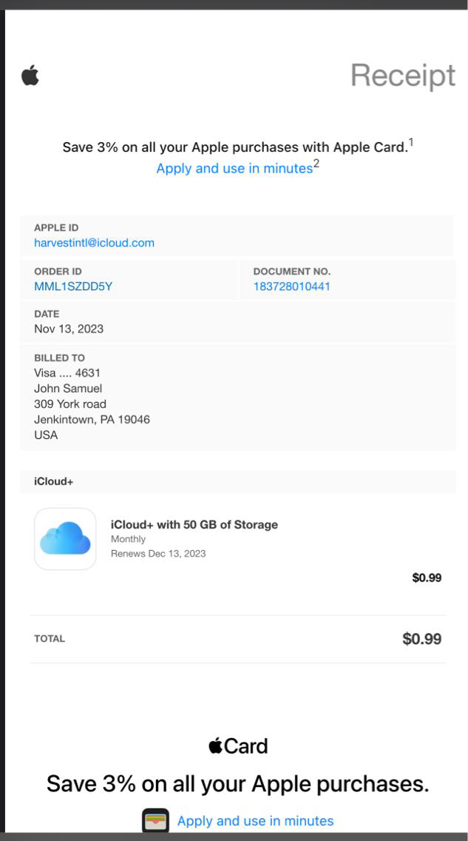468x841 pixels.
Task: Click the "Visa .... 4631" billing line
Action: click(x=67, y=373)
